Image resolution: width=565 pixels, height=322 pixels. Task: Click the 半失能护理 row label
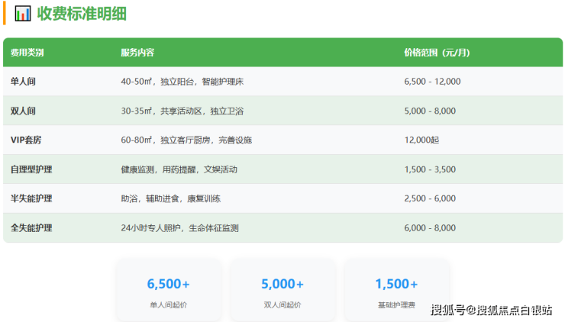(31, 198)
